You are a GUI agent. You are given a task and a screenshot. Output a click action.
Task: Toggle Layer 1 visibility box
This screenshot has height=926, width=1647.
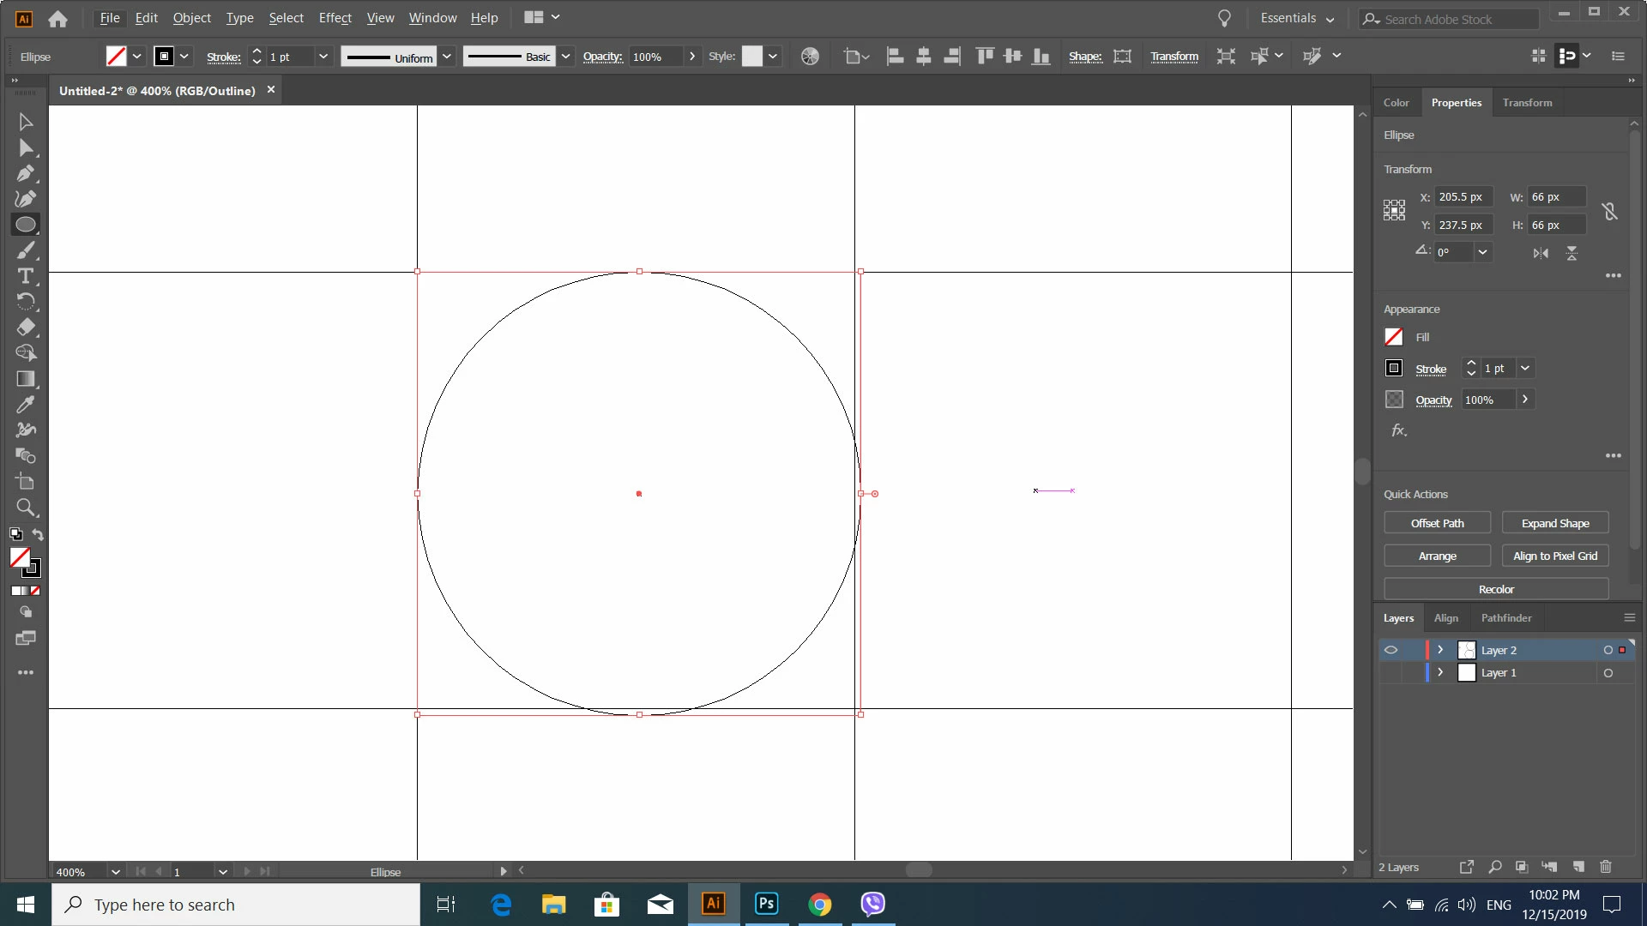click(1391, 673)
